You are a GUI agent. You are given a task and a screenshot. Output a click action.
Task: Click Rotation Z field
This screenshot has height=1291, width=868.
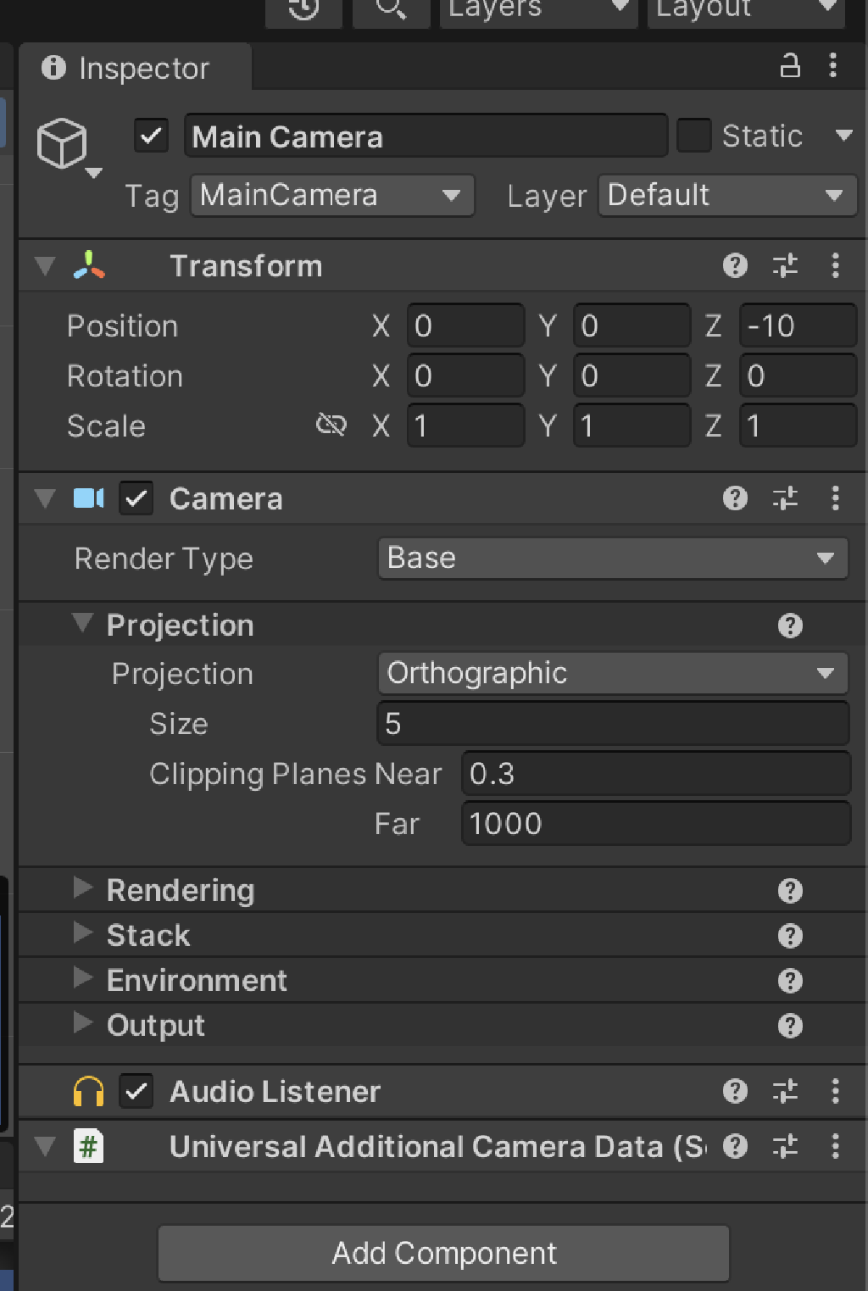click(798, 376)
